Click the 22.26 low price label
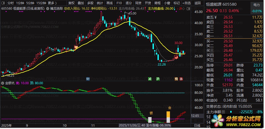The width and height of the screenshot is (265, 129). 162,64
